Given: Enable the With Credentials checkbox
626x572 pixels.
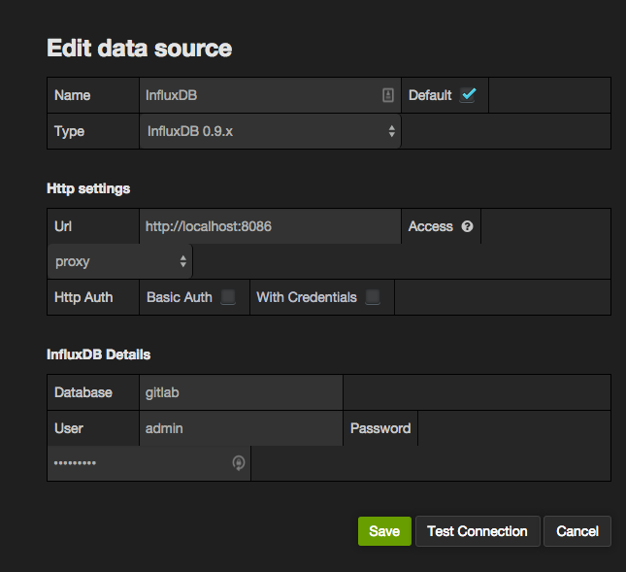Looking at the screenshot, I should coord(373,297).
